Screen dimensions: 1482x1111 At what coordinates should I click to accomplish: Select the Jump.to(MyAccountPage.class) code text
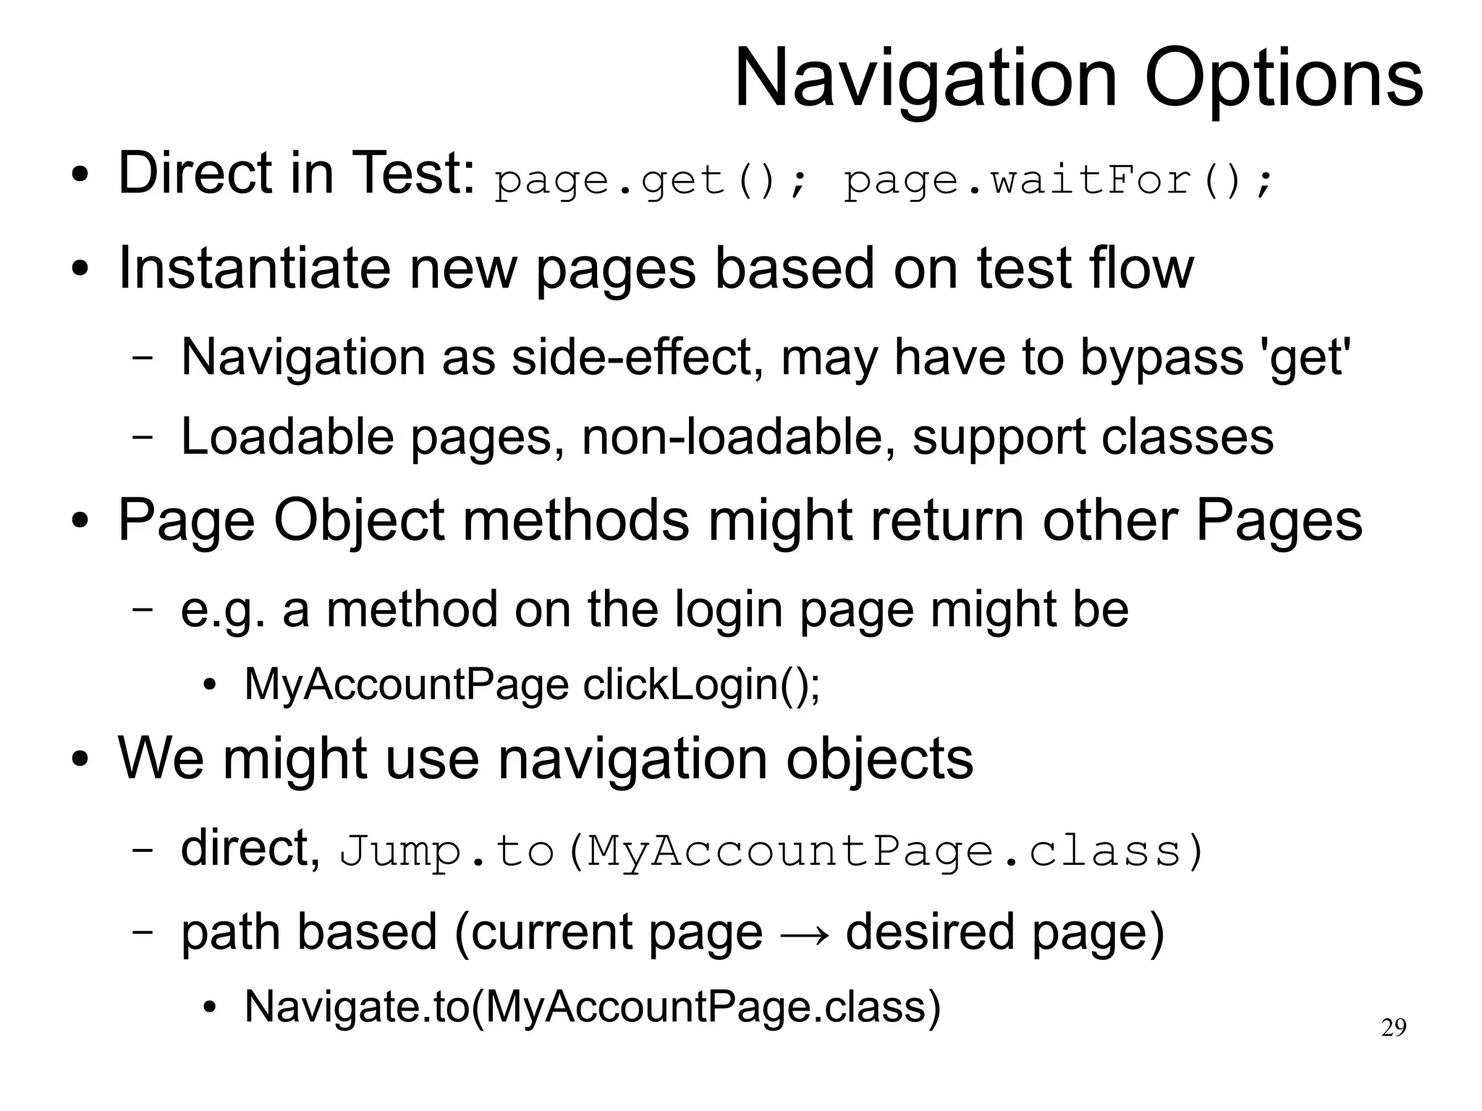(771, 852)
